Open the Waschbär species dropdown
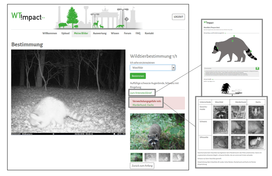 click(x=151, y=68)
